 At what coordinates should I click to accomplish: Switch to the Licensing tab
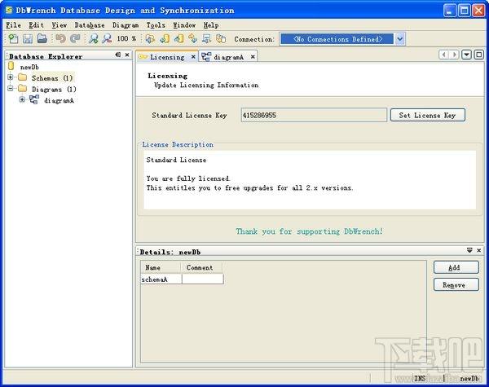click(167, 57)
